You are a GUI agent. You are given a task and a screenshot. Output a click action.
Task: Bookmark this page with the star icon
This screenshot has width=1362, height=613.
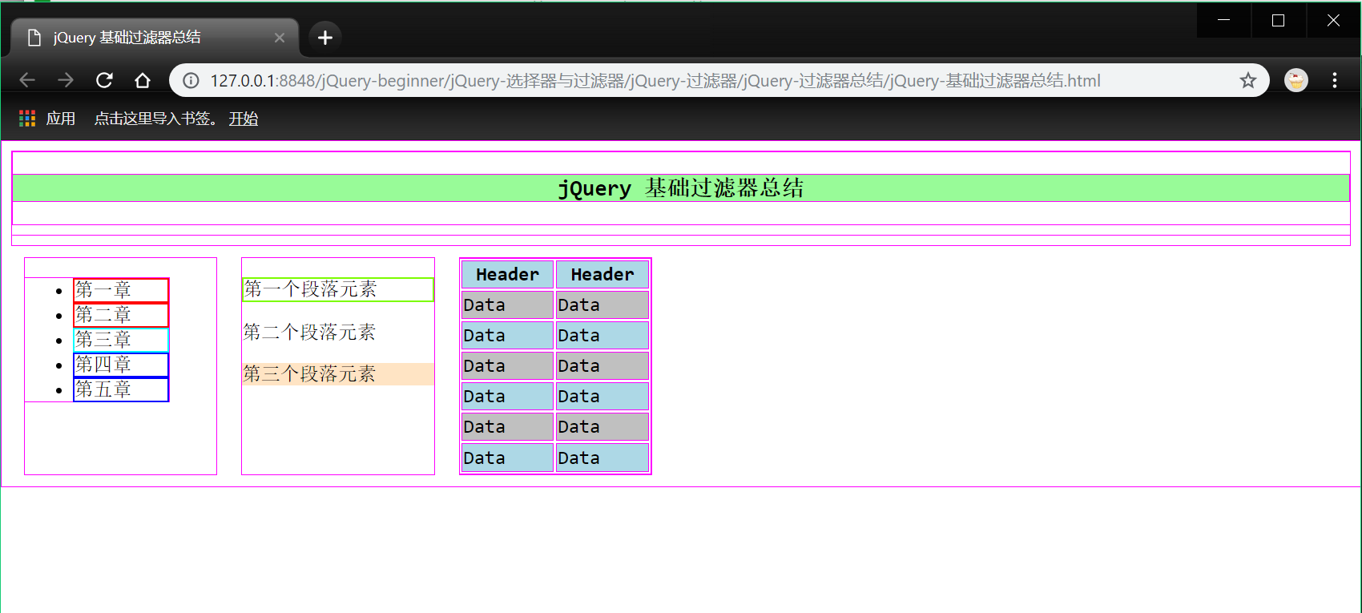click(x=1247, y=80)
